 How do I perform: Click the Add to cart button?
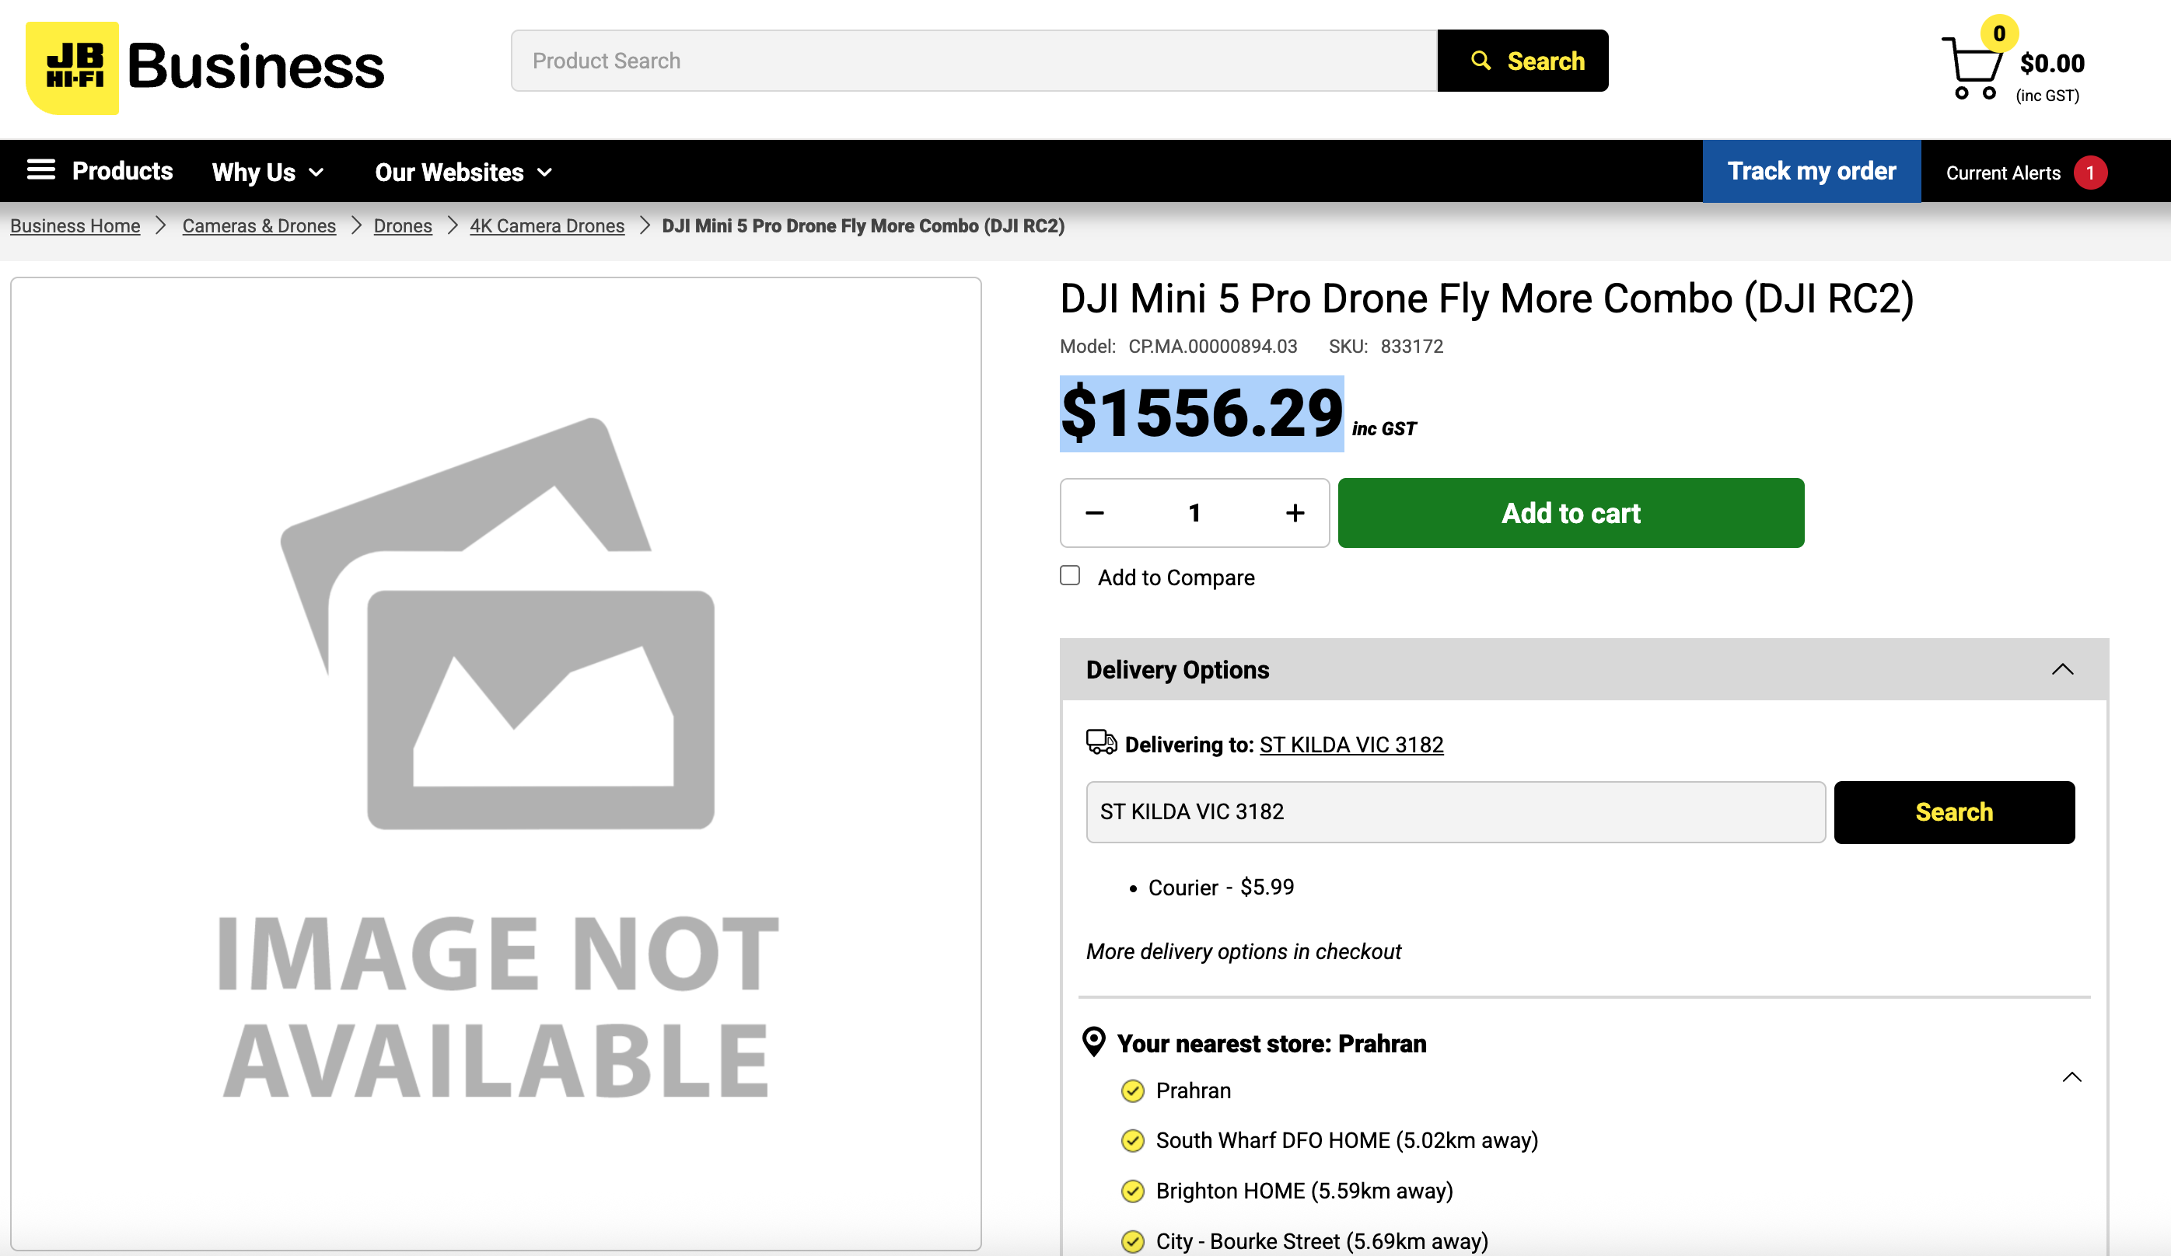coord(1571,513)
